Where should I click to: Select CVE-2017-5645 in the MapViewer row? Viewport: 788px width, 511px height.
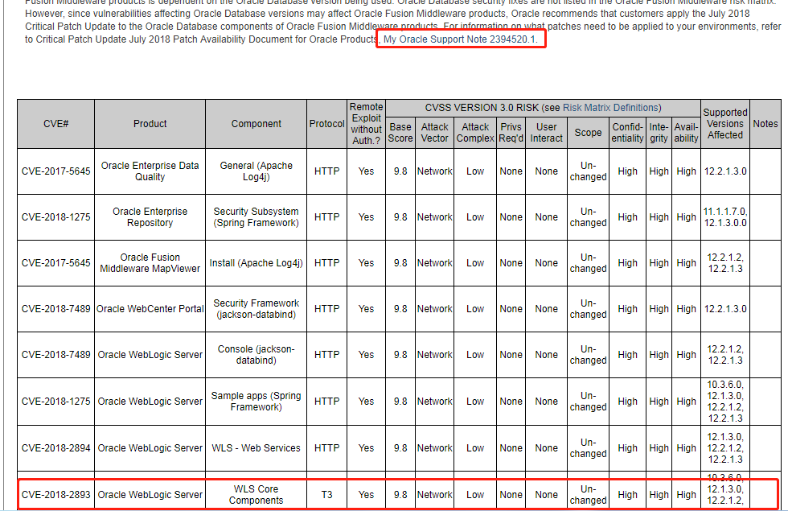click(x=55, y=263)
